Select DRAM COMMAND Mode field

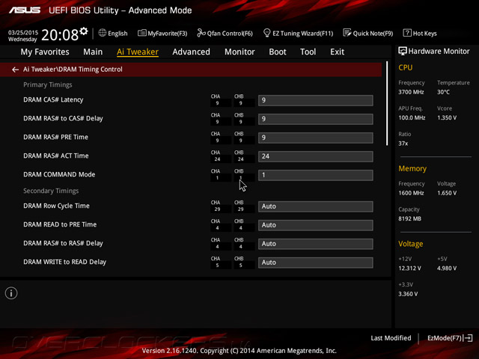316,175
